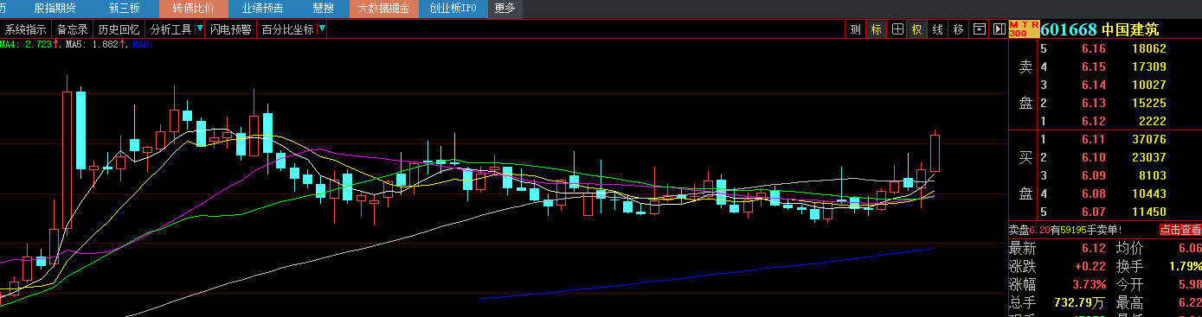
Task: Open the 更多 tab menu
Action: tap(505, 9)
